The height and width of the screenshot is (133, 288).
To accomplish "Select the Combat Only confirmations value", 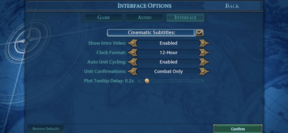I will tap(168, 72).
